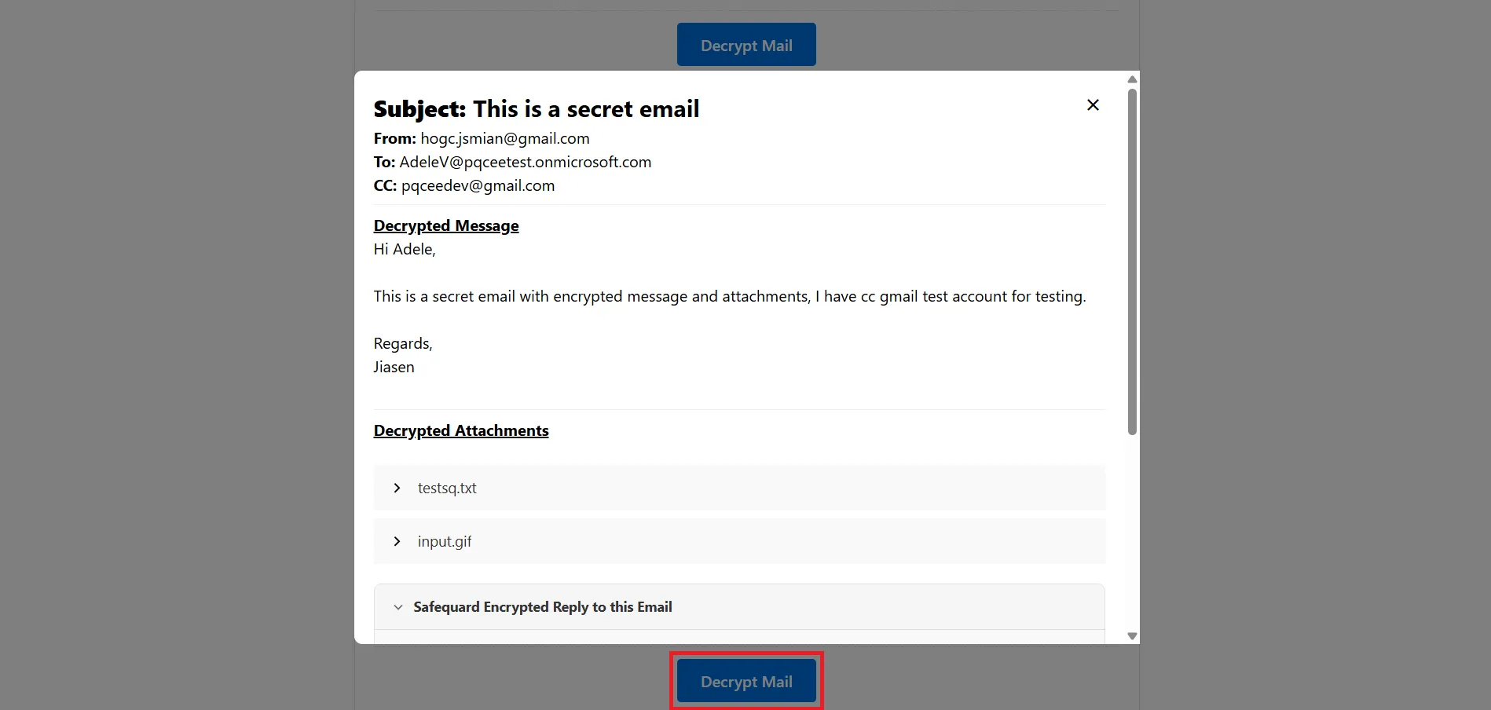Click the 'Jiasen' signature line

click(394, 368)
